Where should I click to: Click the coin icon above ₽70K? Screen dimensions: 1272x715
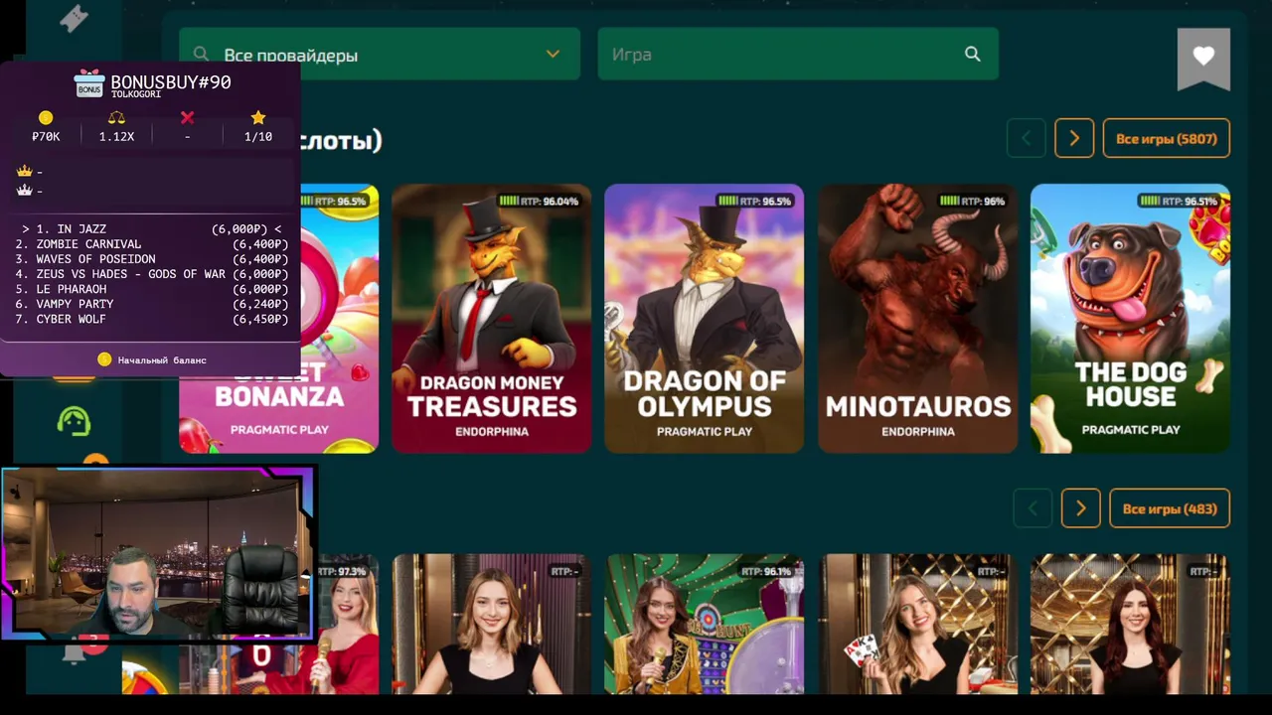46,118
